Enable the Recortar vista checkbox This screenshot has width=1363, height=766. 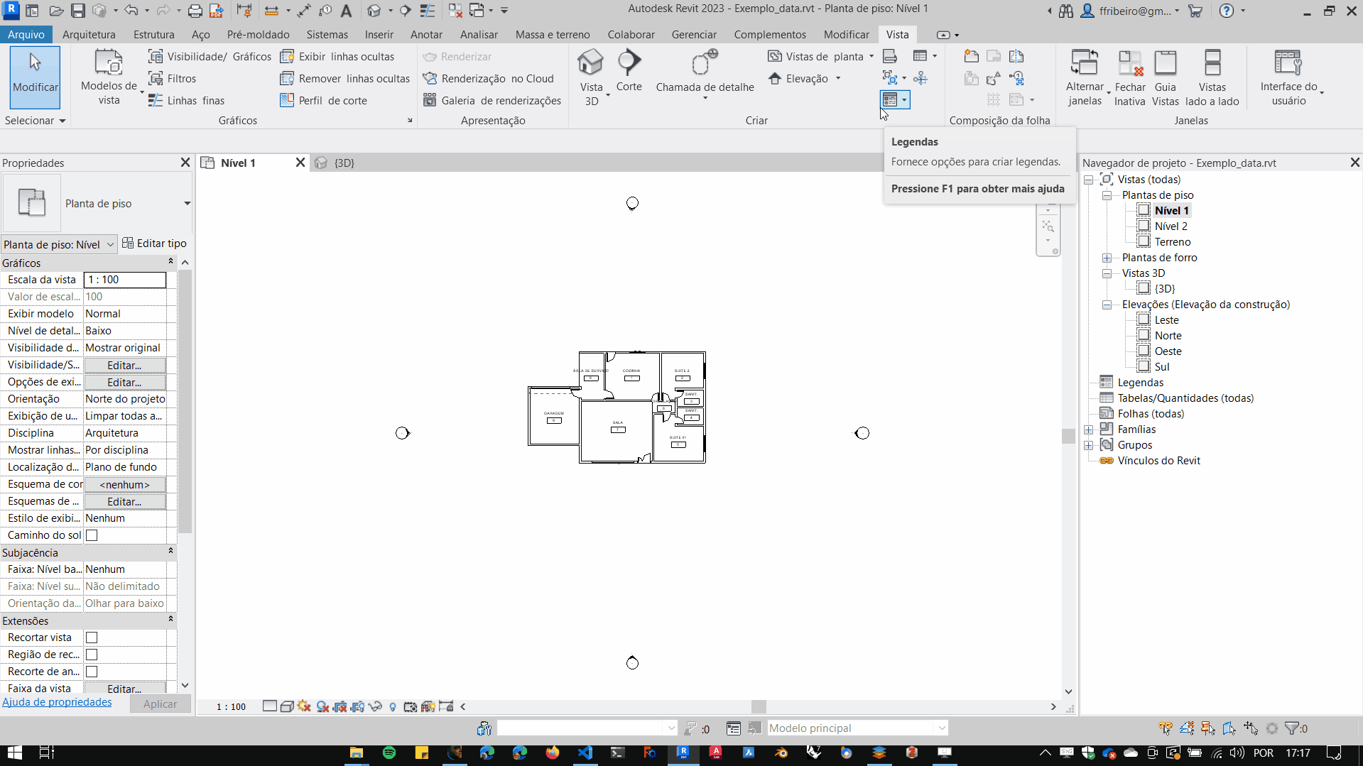point(91,638)
